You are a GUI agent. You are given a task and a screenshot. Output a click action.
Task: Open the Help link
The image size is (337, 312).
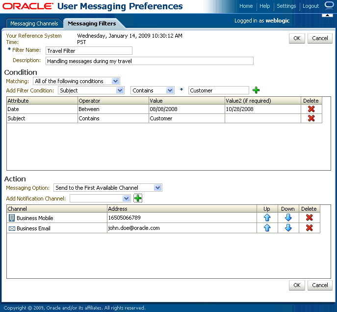[264, 6]
